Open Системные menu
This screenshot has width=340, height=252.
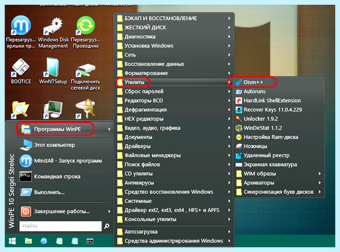(x=174, y=201)
